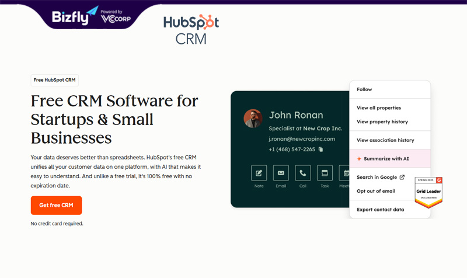Click Search in Google menu entry
Image resolution: width=467 pixels, height=278 pixels.
click(377, 178)
